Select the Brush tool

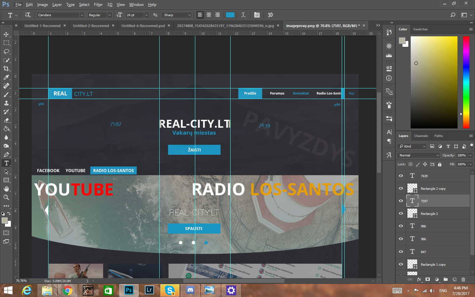[x=6, y=94]
